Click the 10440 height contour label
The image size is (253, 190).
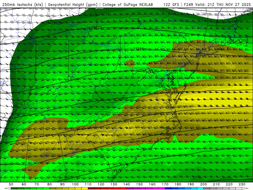pyautogui.click(x=151, y=72)
